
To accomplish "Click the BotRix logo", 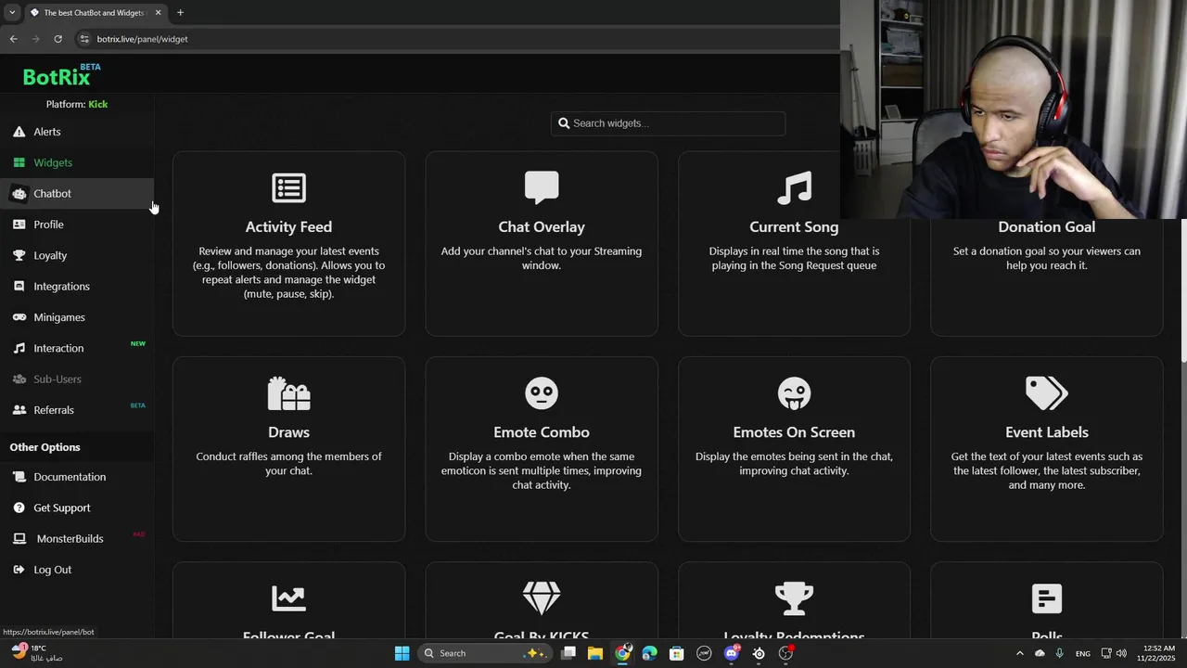I will point(61,75).
